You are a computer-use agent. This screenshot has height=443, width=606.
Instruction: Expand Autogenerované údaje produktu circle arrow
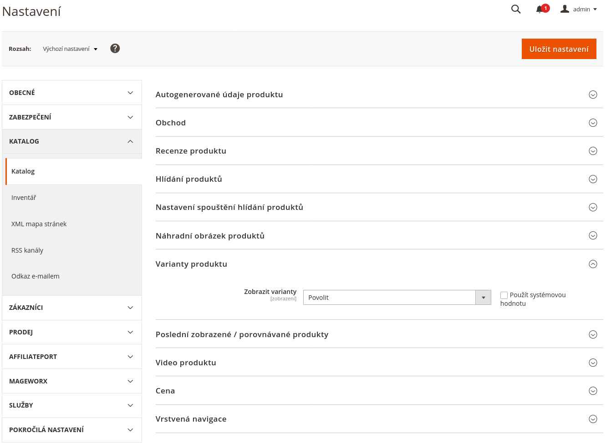pos(593,95)
